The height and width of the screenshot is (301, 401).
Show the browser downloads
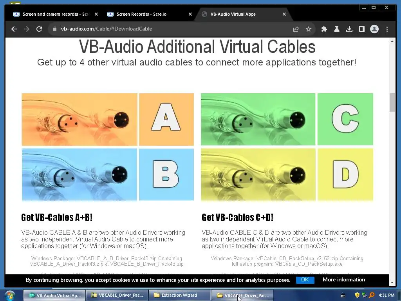pos(349,29)
